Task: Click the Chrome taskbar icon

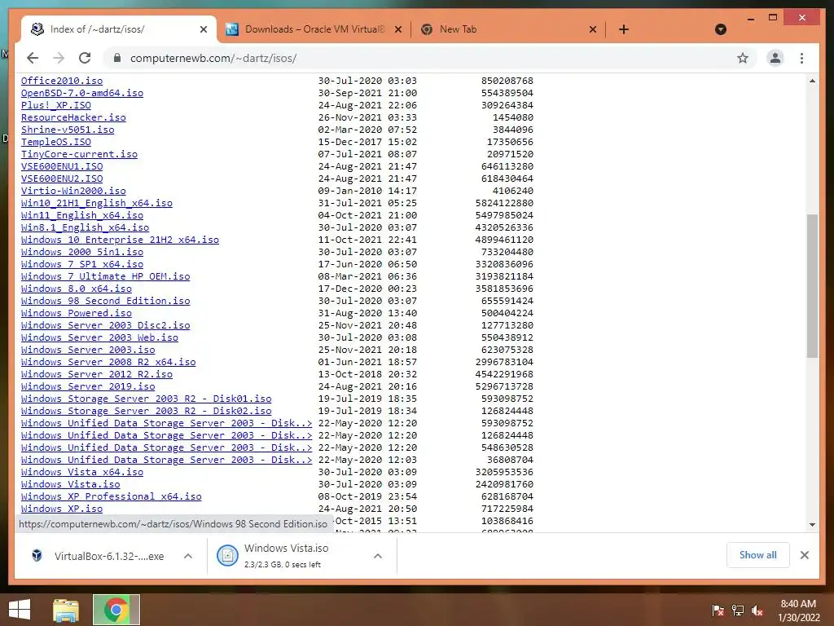Action: tap(116, 610)
